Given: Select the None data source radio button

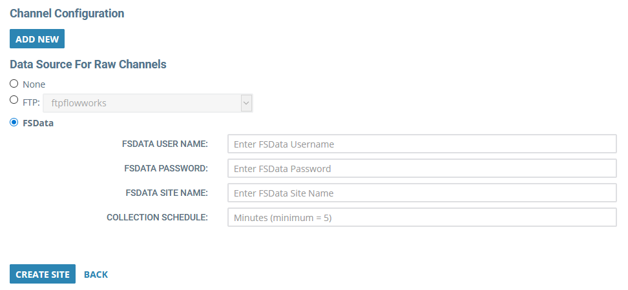Looking at the screenshot, I should (x=14, y=84).
